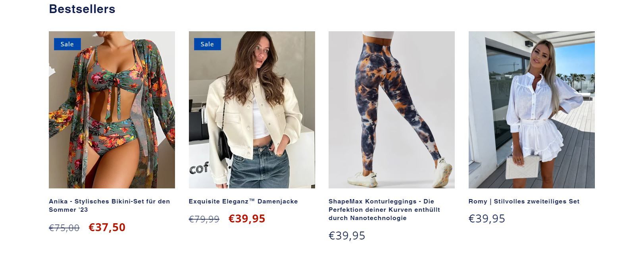Click the Sale badge on the bikini photo
The height and width of the screenshot is (264, 629).
coord(67,44)
